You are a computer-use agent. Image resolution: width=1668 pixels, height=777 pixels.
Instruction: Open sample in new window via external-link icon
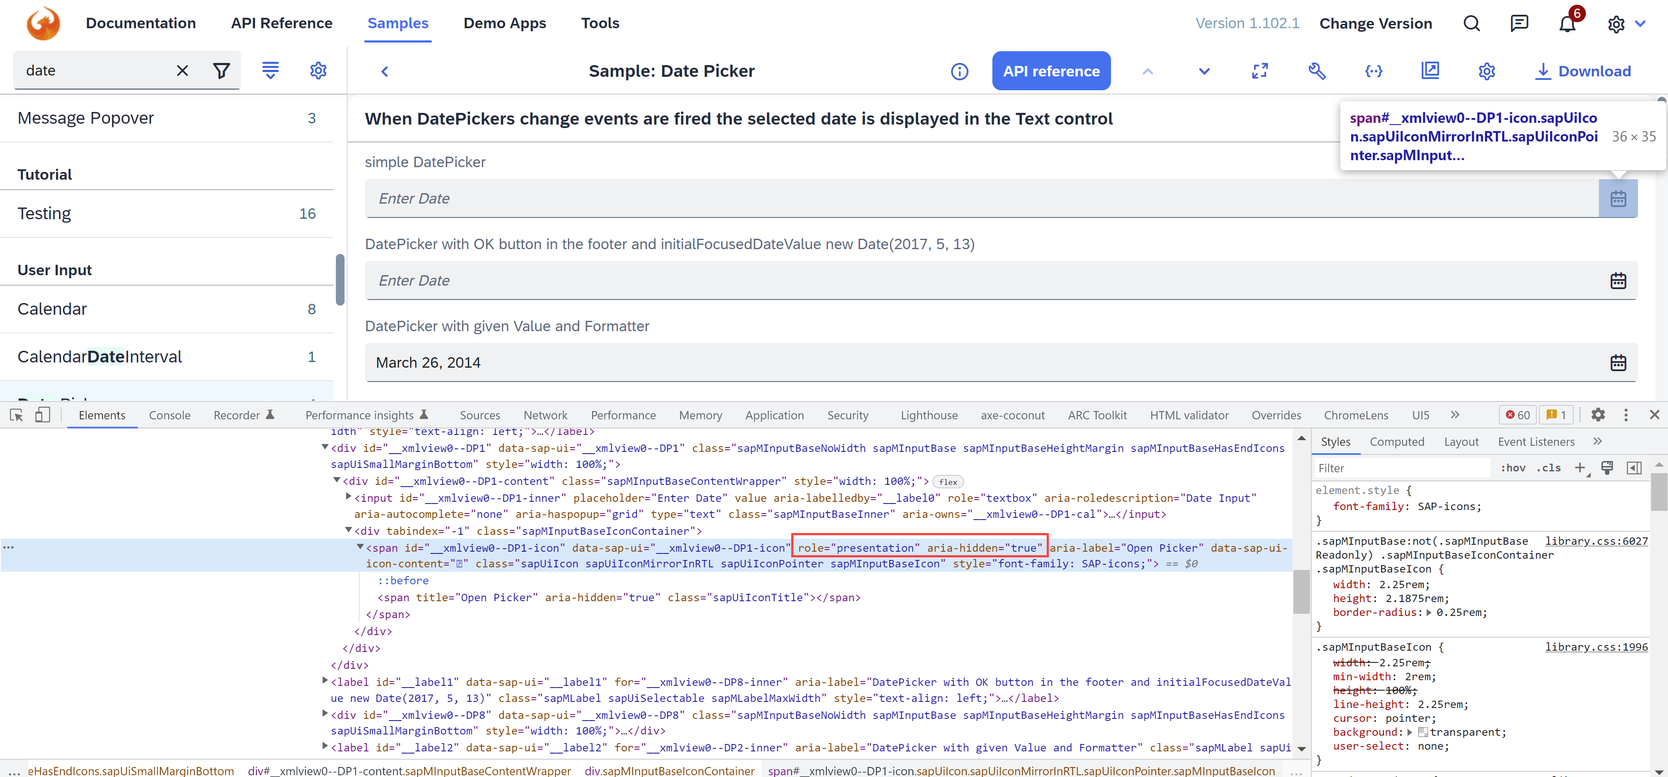1430,71
